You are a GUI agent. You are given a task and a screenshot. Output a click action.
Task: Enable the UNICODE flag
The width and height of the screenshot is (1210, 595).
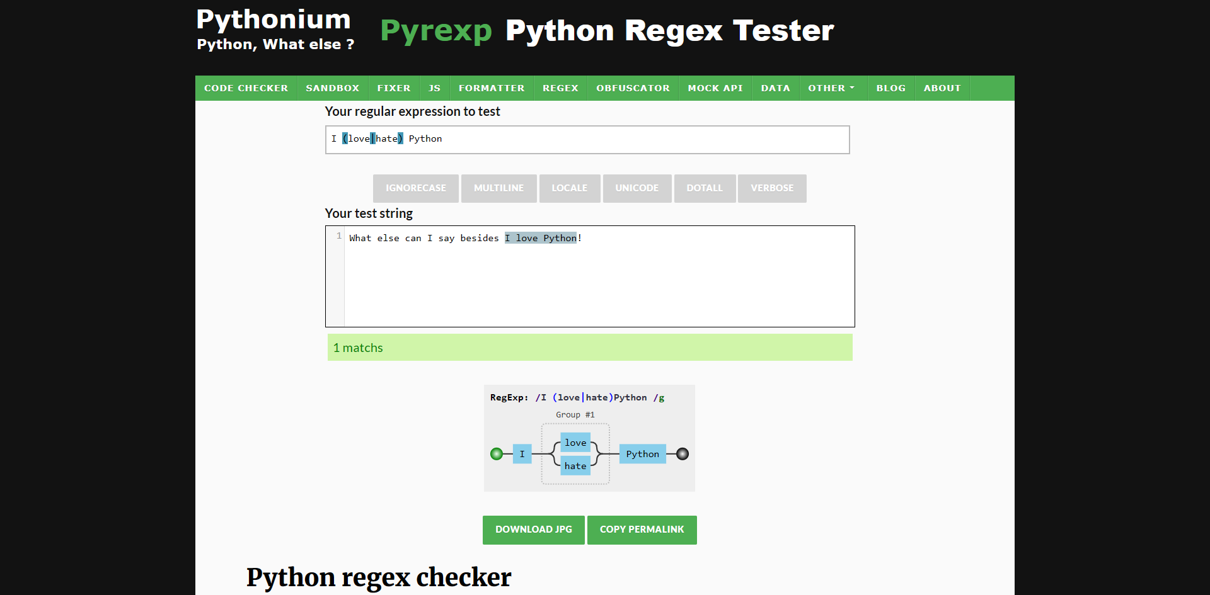pos(637,188)
